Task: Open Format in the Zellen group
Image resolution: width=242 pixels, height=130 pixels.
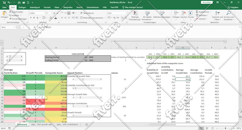Action: point(191,15)
